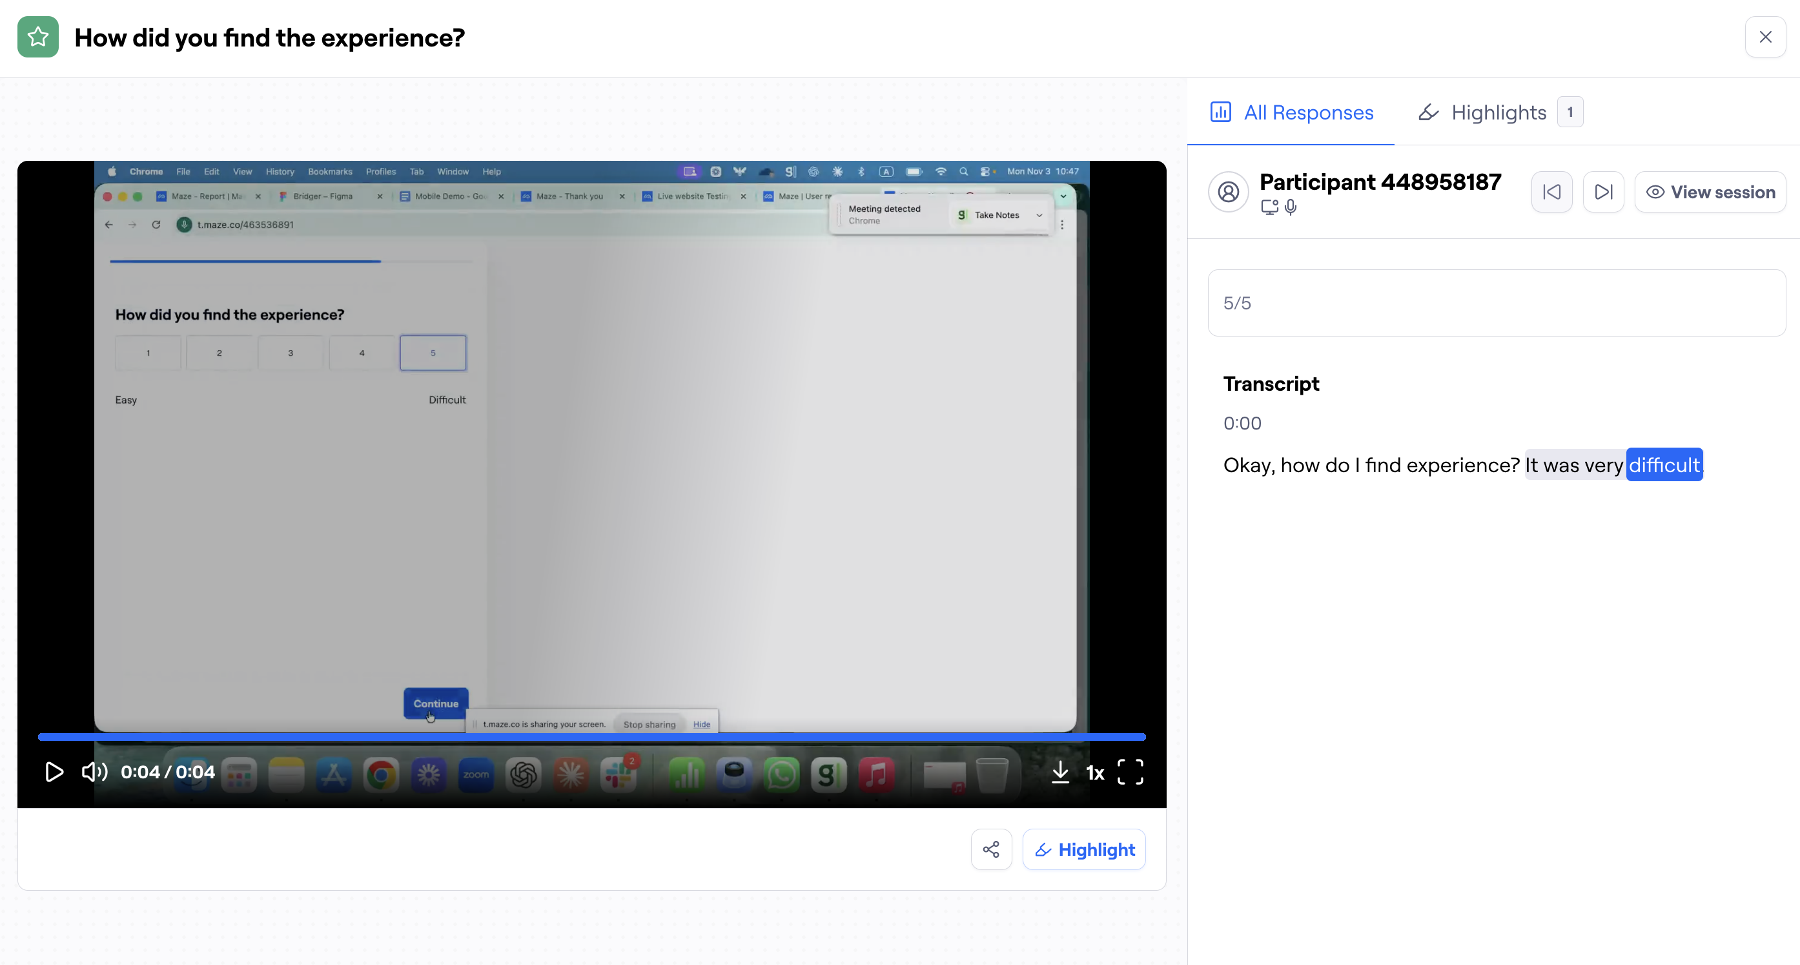Close the response panel with X
The width and height of the screenshot is (1800, 965).
point(1765,37)
